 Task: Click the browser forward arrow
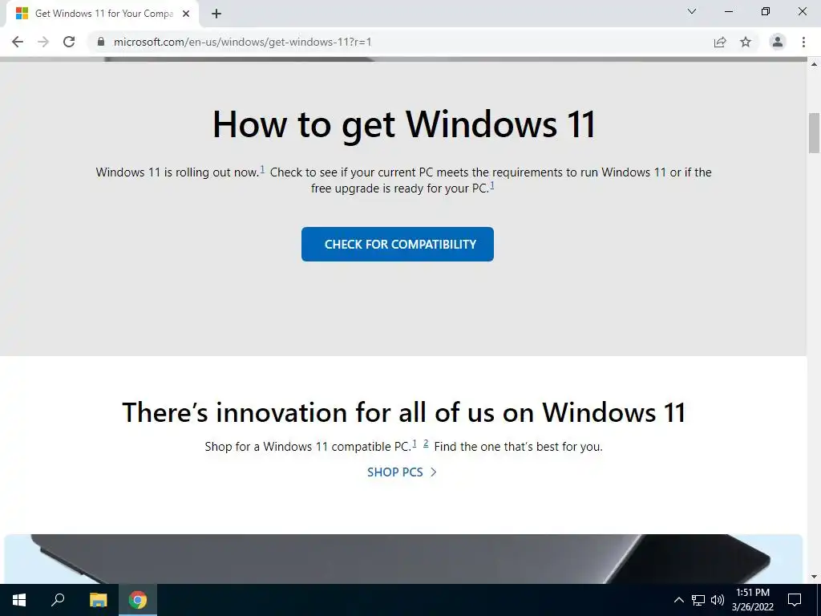[43, 42]
